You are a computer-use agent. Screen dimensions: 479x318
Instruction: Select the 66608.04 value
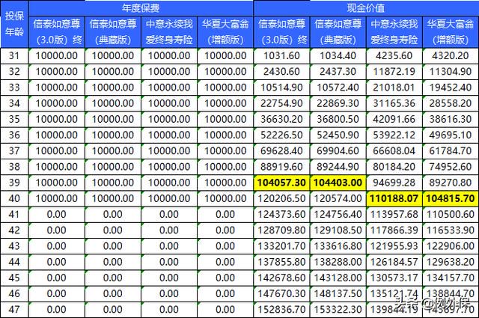click(394, 151)
